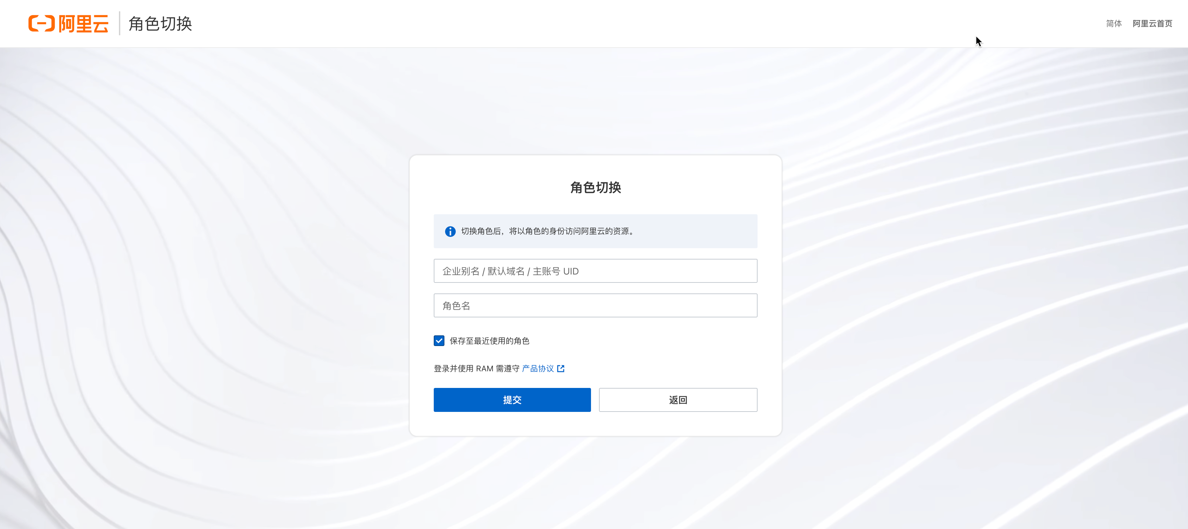Open the 简体 language switcher

click(x=1114, y=24)
